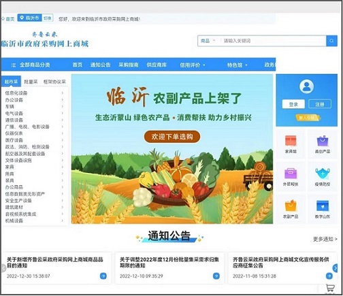Click the blue search magnifier button
Viewport: 343px width, 296px height.
point(331,41)
